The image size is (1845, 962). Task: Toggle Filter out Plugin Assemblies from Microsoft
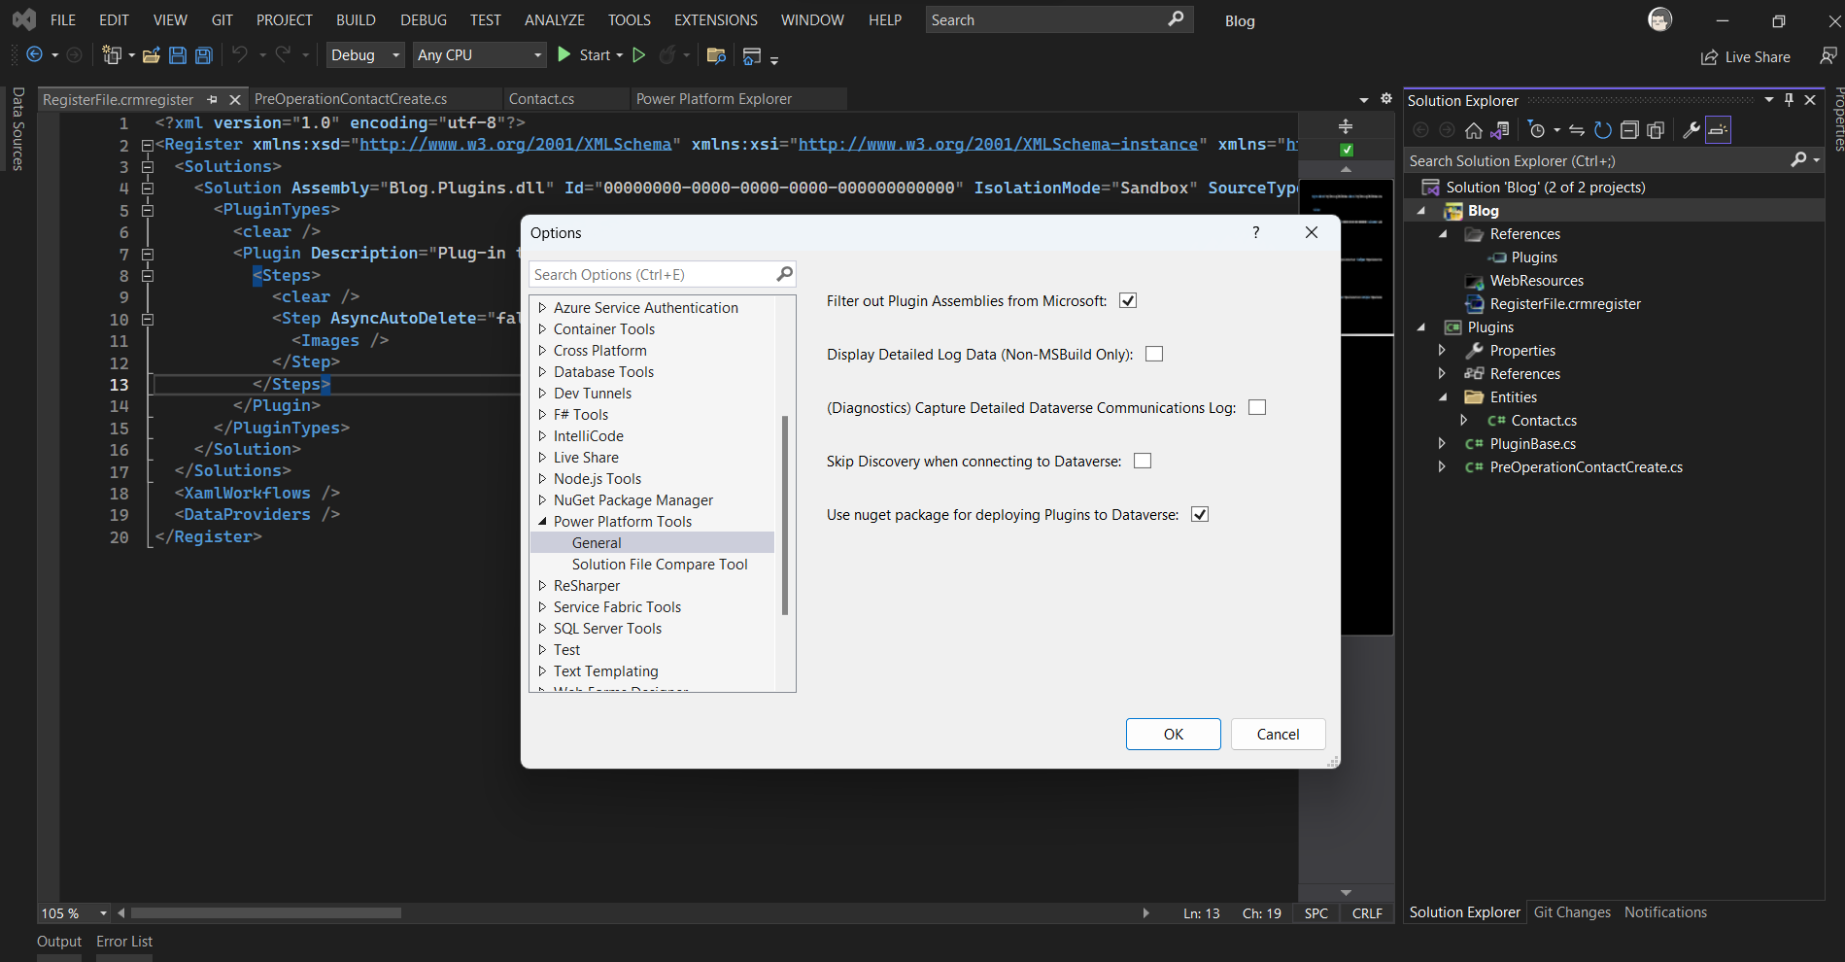pos(1128,301)
